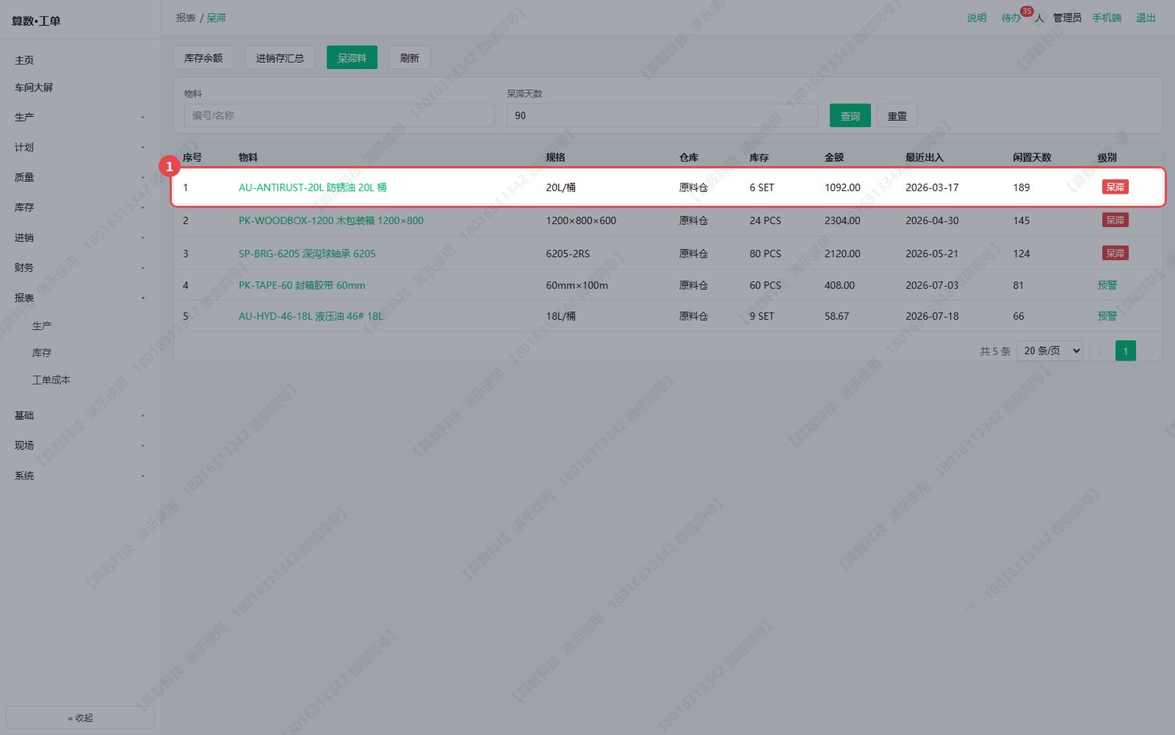The height and width of the screenshot is (735, 1175).
Task: Collapse the 报表 sidebar menu
Action: [80, 298]
